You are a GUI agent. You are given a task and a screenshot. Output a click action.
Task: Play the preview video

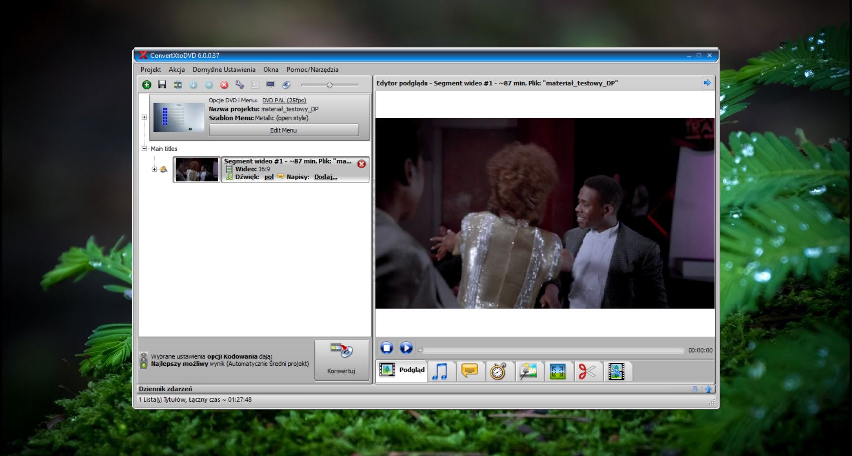coord(406,348)
